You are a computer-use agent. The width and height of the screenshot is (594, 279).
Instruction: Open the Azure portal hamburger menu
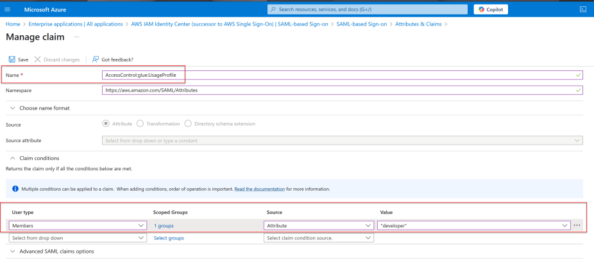click(x=8, y=10)
